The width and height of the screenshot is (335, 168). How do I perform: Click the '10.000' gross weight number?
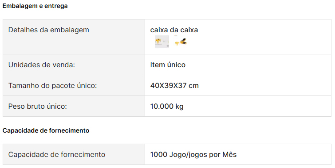162,106
